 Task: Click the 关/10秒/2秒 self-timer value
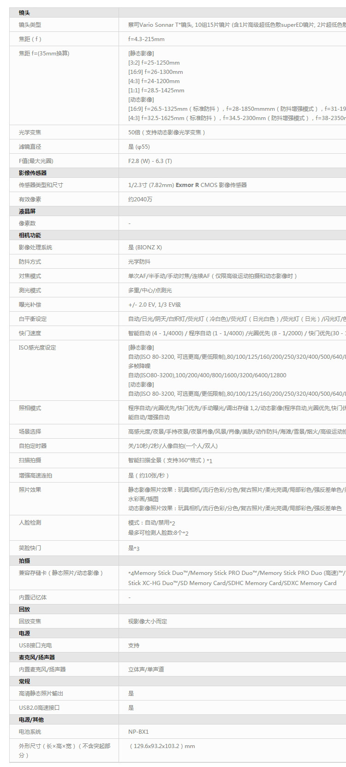pos(173,446)
